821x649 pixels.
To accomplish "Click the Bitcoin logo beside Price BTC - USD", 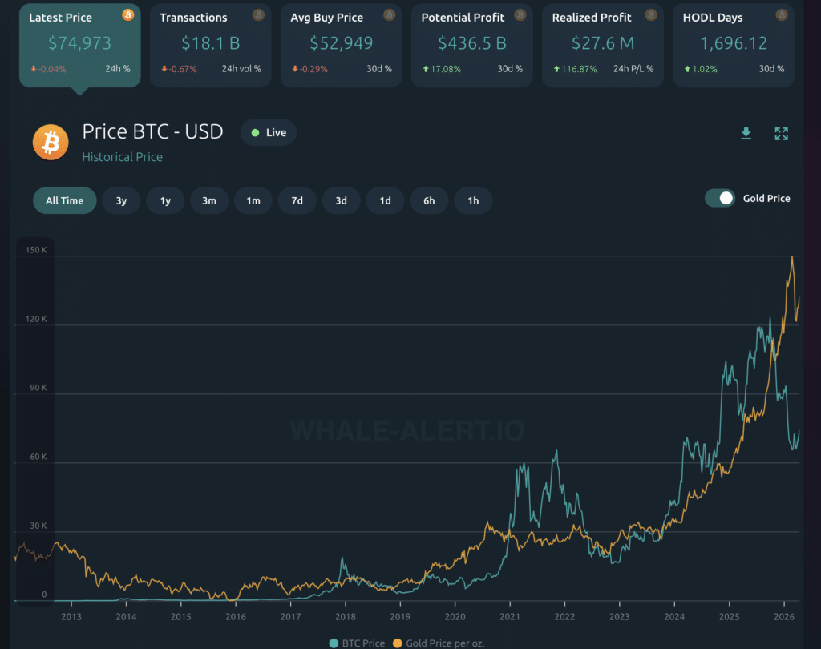I will click(x=50, y=142).
